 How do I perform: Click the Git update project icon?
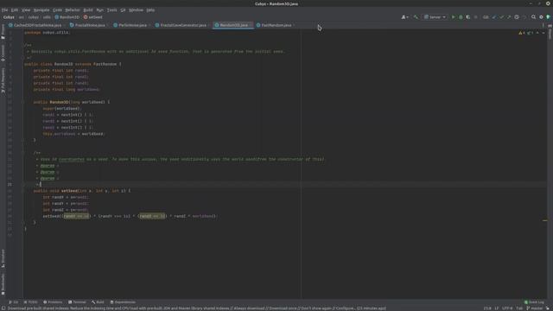tap(493, 17)
